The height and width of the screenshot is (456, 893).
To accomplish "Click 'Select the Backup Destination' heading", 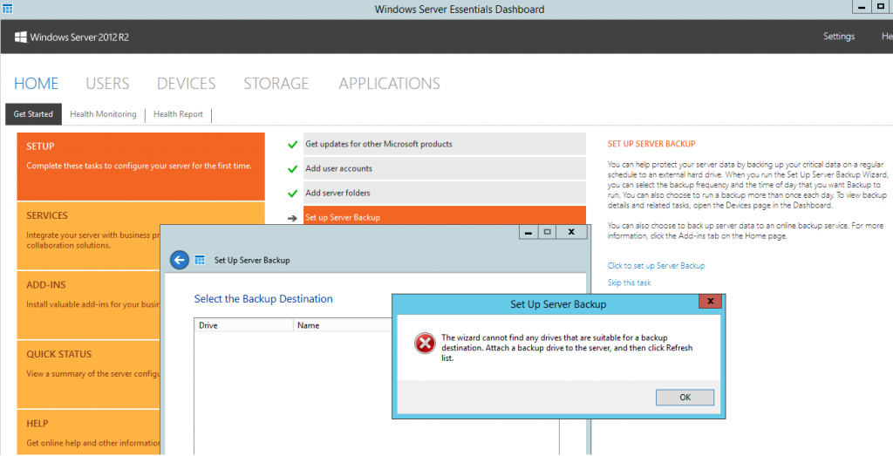I will point(263,299).
